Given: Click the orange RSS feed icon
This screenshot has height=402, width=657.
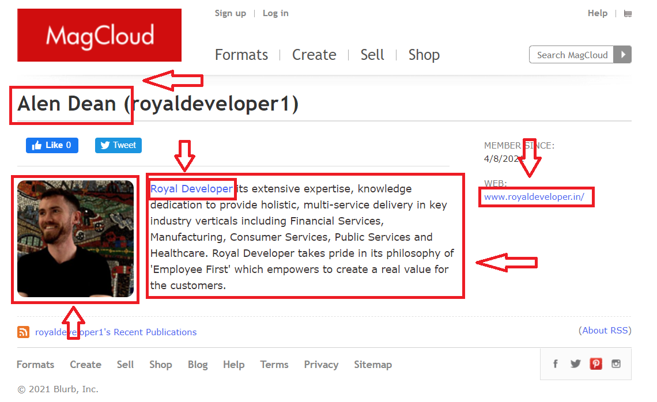Looking at the screenshot, I should [24, 332].
